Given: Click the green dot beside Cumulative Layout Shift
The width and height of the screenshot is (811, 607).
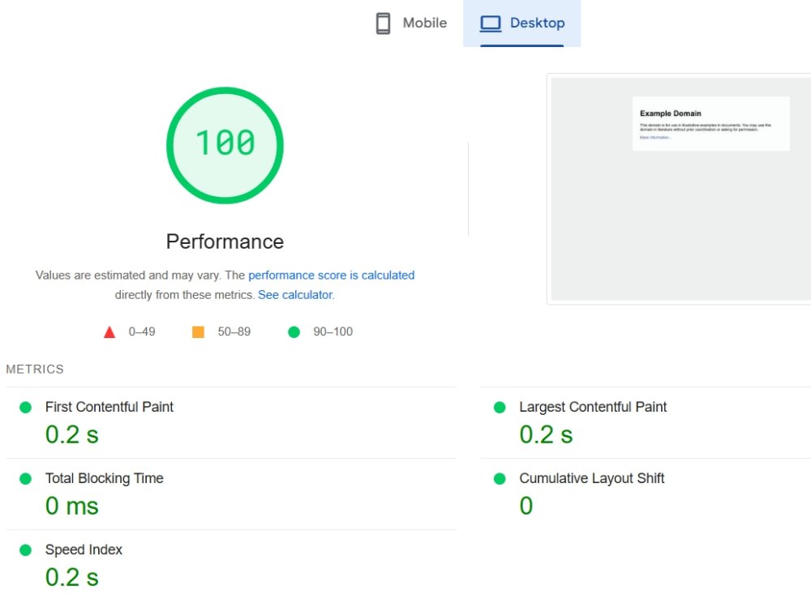Looking at the screenshot, I should [x=500, y=479].
